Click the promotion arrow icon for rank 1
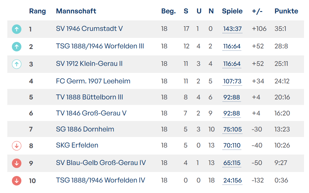Image resolution: width=309 pixels, height=193 pixels. [x=17, y=29]
